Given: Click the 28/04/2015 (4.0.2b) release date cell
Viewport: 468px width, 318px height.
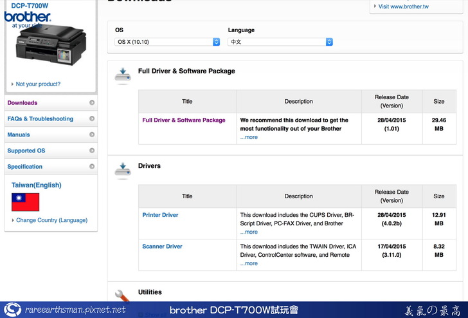Looking at the screenshot, I should pos(392,223).
